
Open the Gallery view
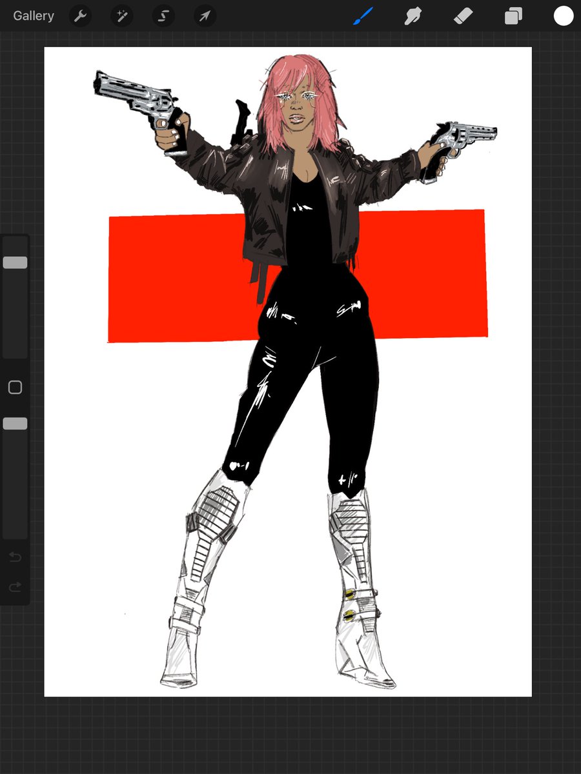(34, 16)
